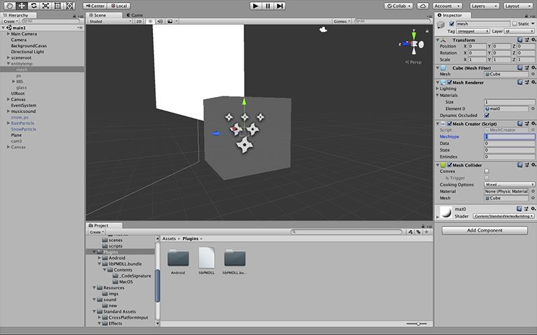The height and width of the screenshot is (335, 537).
Task: Toggle the Dynamic Occluded checkbox
Action: coord(487,115)
